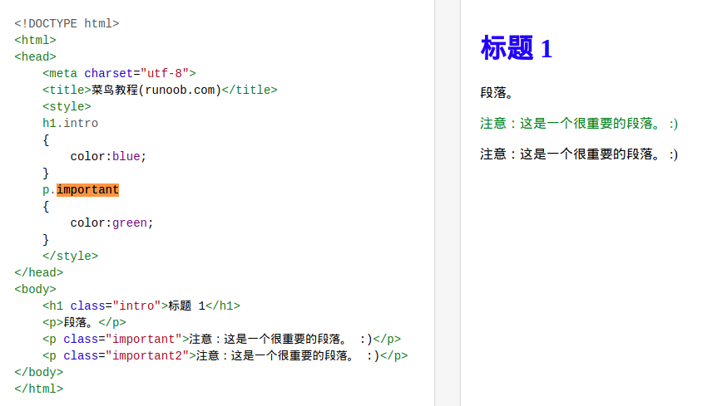Click the color:green declaration
This screenshot has height=406, width=707.
tap(111, 223)
